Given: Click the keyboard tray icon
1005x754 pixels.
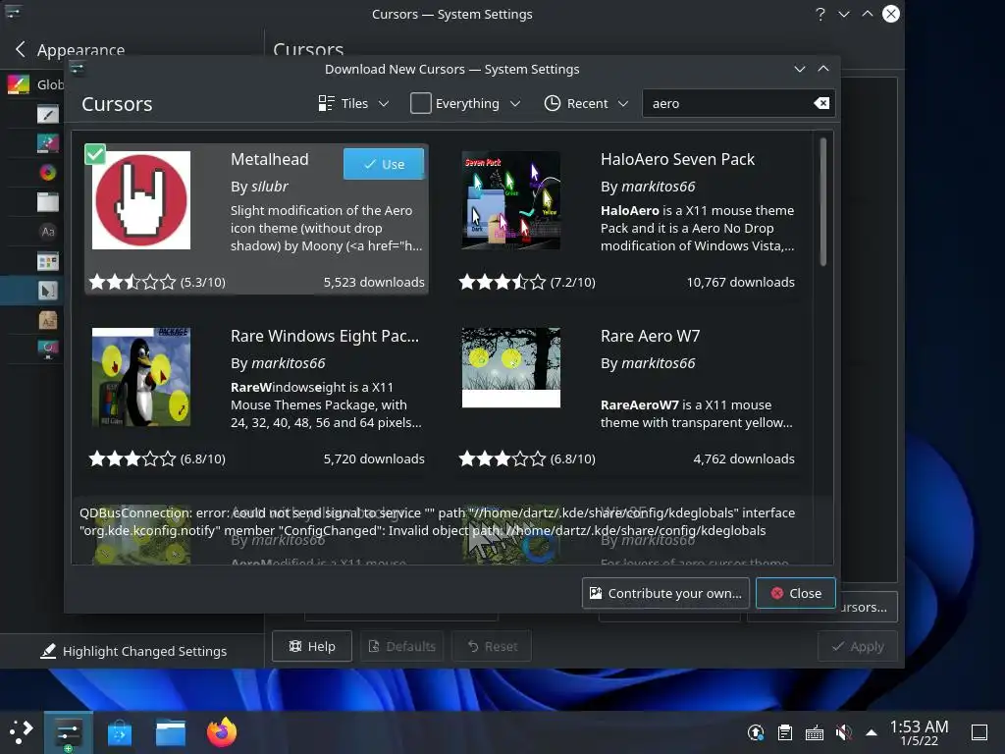Looking at the screenshot, I should pos(814,732).
